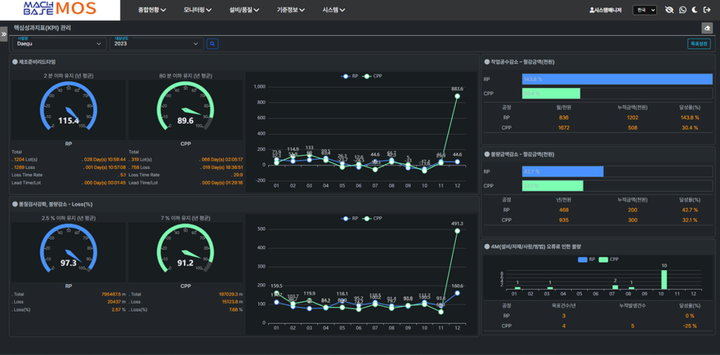The image size is (720, 355).
Task: Click the 핵심성과지표(KPI) 관리 page title
Action: pyautogui.click(x=42, y=29)
